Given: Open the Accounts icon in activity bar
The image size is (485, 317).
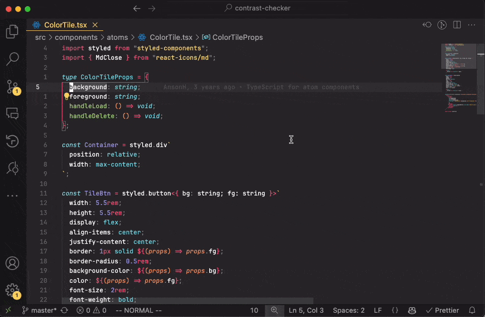Looking at the screenshot, I should coord(12,262).
